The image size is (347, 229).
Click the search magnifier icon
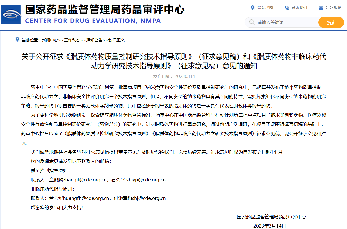pos(252,22)
